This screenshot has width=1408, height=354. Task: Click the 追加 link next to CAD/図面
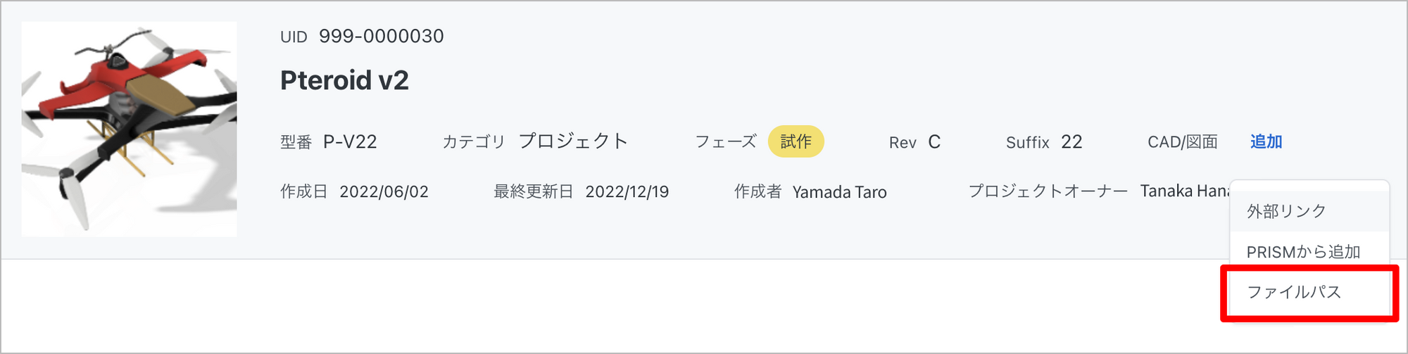pos(1266,141)
